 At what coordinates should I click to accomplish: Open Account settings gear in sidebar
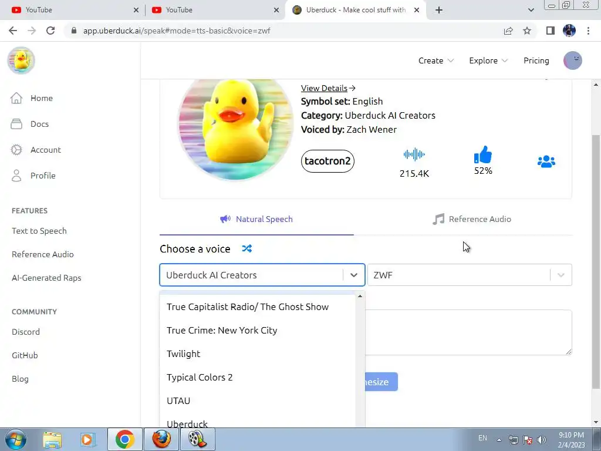pos(16,150)
